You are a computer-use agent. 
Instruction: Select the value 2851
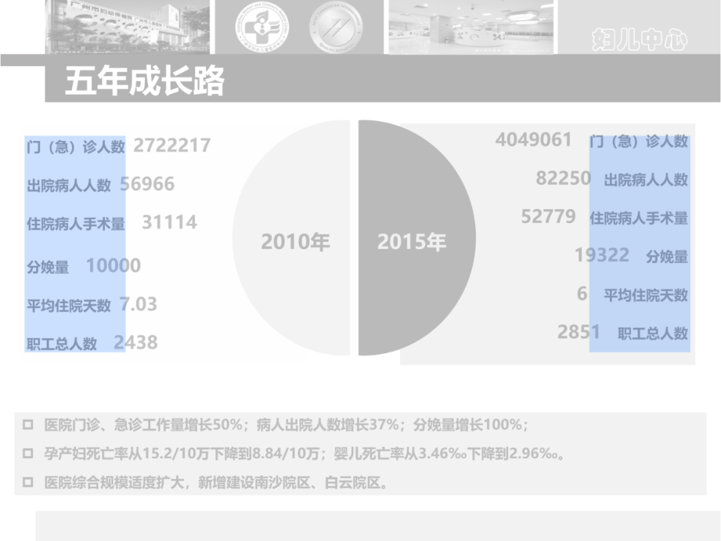579,332
